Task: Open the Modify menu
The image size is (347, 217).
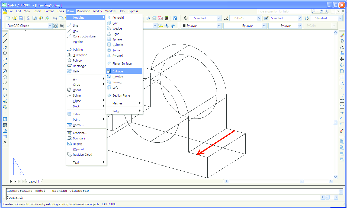Action: (x=98, y=11)
